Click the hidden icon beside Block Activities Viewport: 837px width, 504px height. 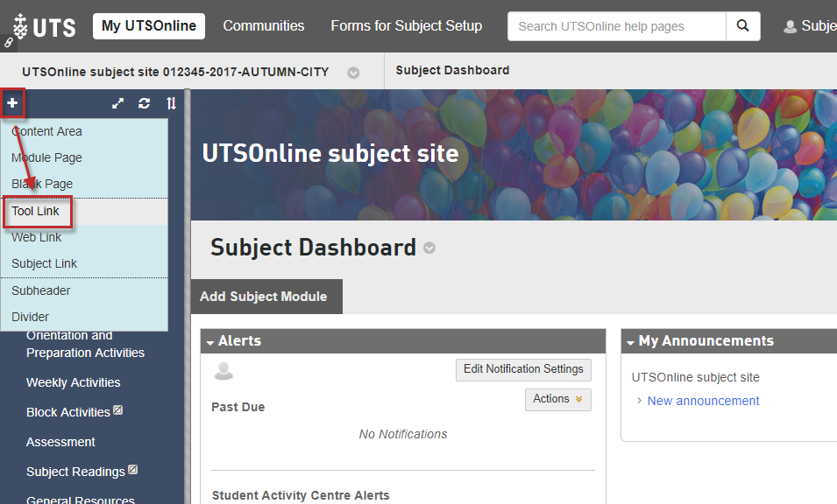tap(118, 410)
